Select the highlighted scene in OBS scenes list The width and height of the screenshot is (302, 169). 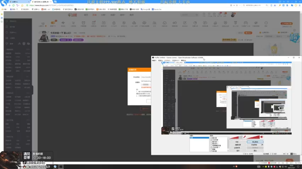199,138
